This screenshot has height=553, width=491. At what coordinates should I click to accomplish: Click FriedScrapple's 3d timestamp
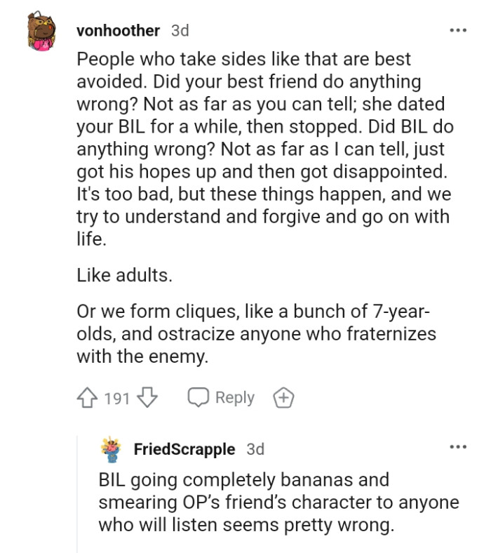coord(255,449)
